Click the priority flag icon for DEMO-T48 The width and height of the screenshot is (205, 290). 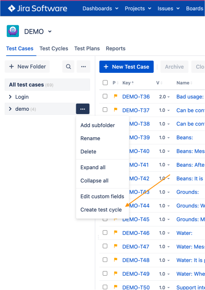116,260
